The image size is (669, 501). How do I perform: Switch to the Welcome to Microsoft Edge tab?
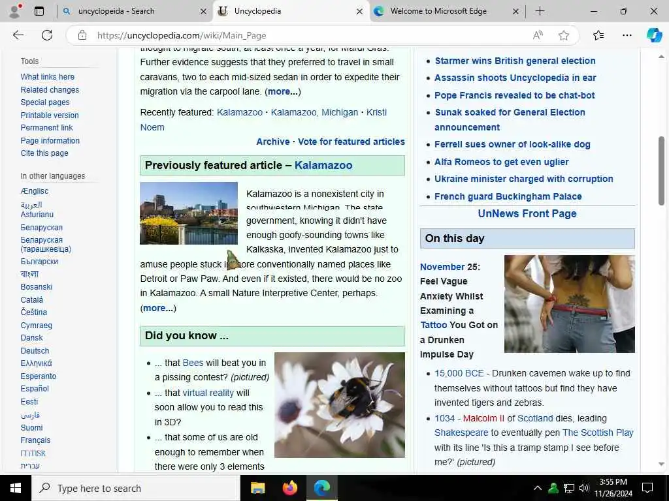[x=446, y=11]
